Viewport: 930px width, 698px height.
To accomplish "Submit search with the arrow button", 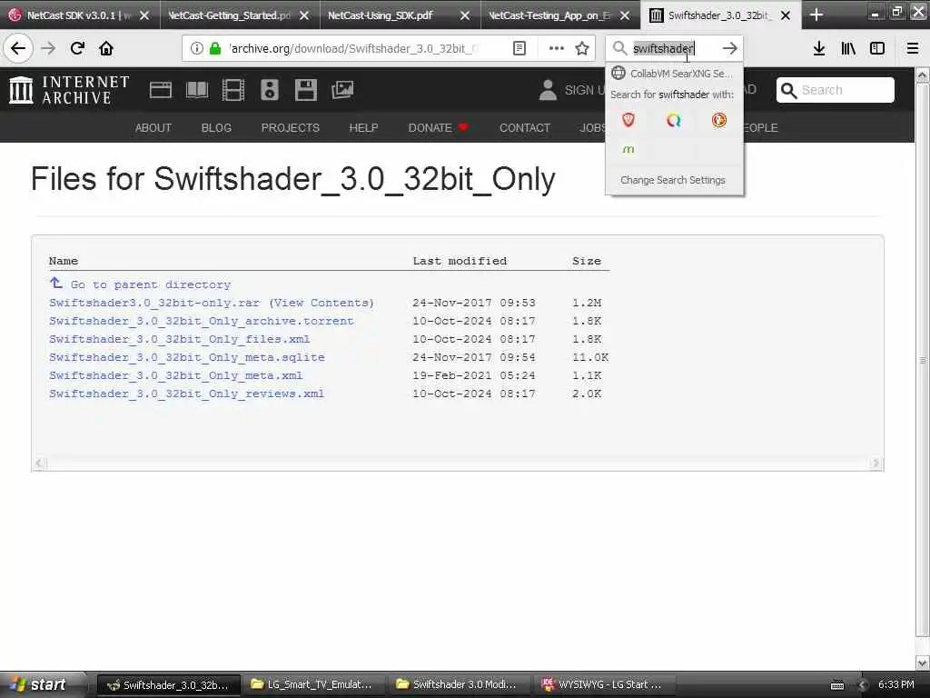I will pyautogui.click(x=730, y=48).
